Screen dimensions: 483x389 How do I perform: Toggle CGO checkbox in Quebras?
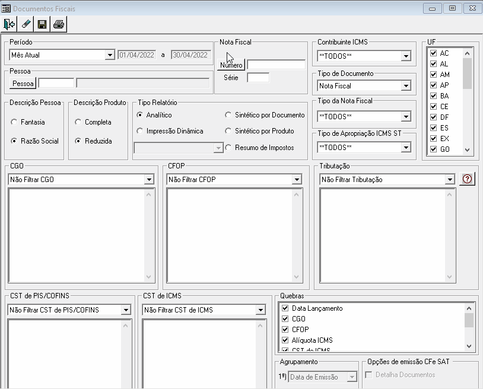285,319
